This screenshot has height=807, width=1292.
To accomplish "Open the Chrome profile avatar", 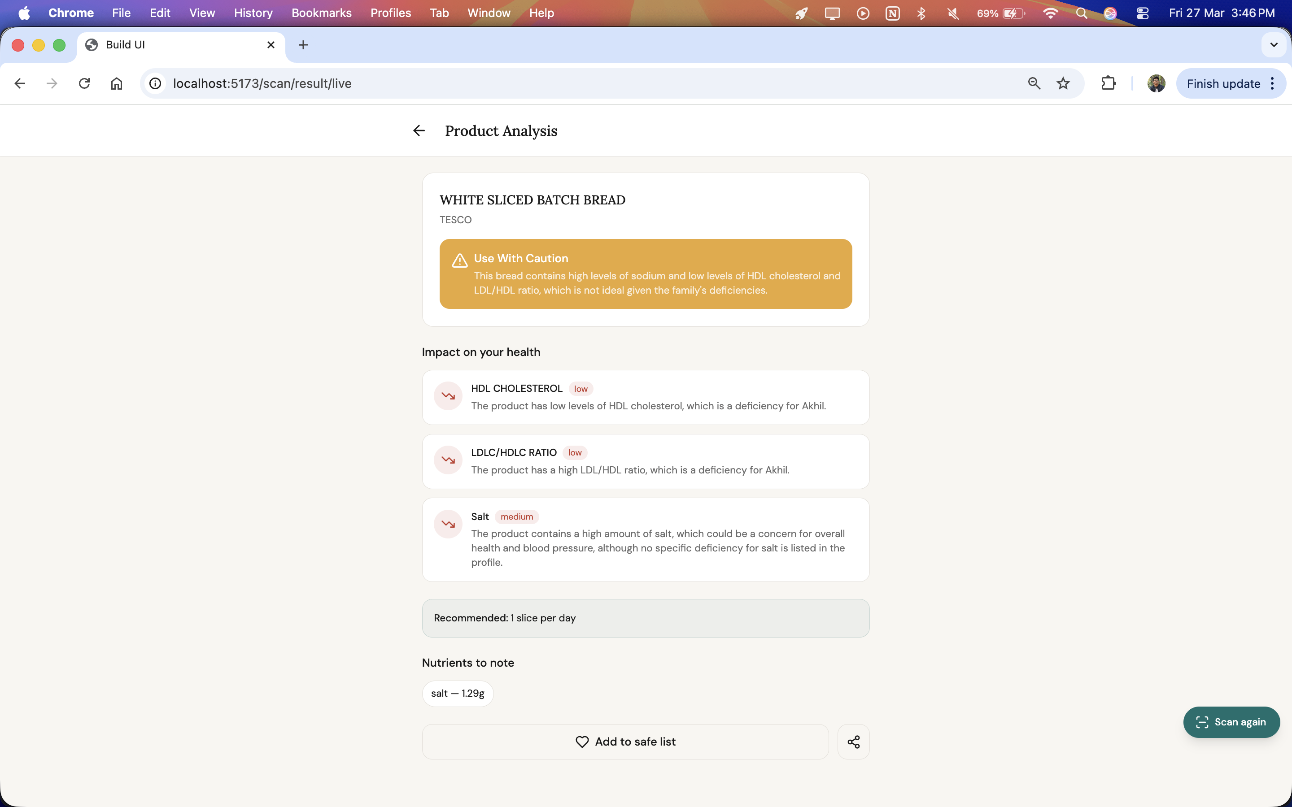I will (1156, 83).
